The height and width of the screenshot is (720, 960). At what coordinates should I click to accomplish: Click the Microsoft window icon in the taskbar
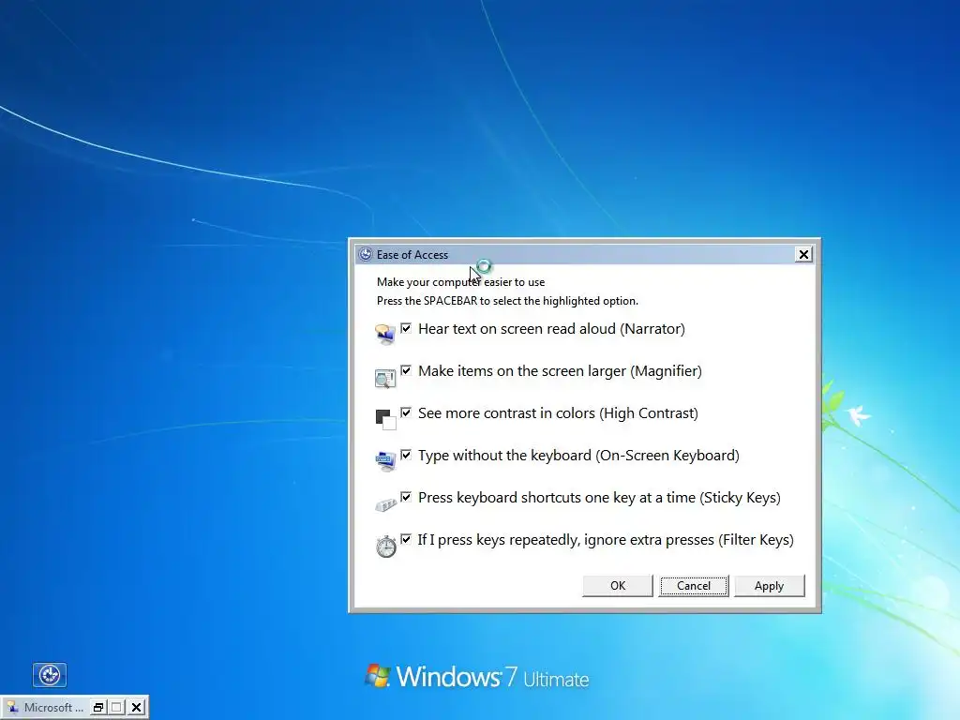coord(12,708)
